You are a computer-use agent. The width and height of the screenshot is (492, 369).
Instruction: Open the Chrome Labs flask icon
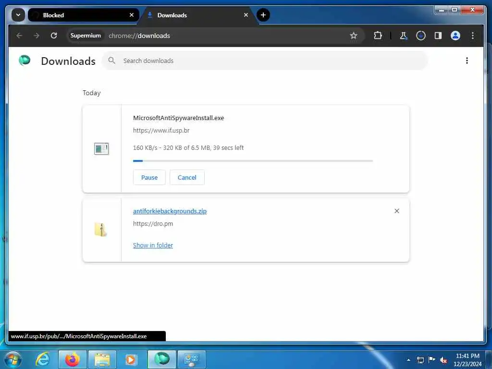[404, 36]
